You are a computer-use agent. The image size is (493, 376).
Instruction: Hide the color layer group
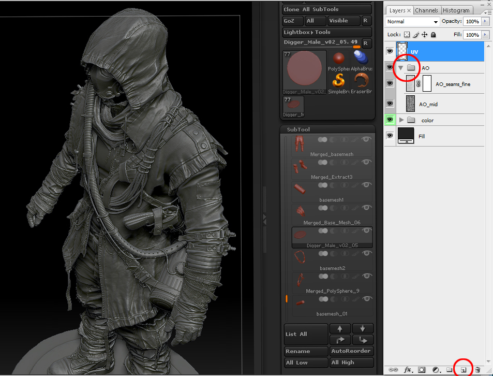(x=390, y=120)
